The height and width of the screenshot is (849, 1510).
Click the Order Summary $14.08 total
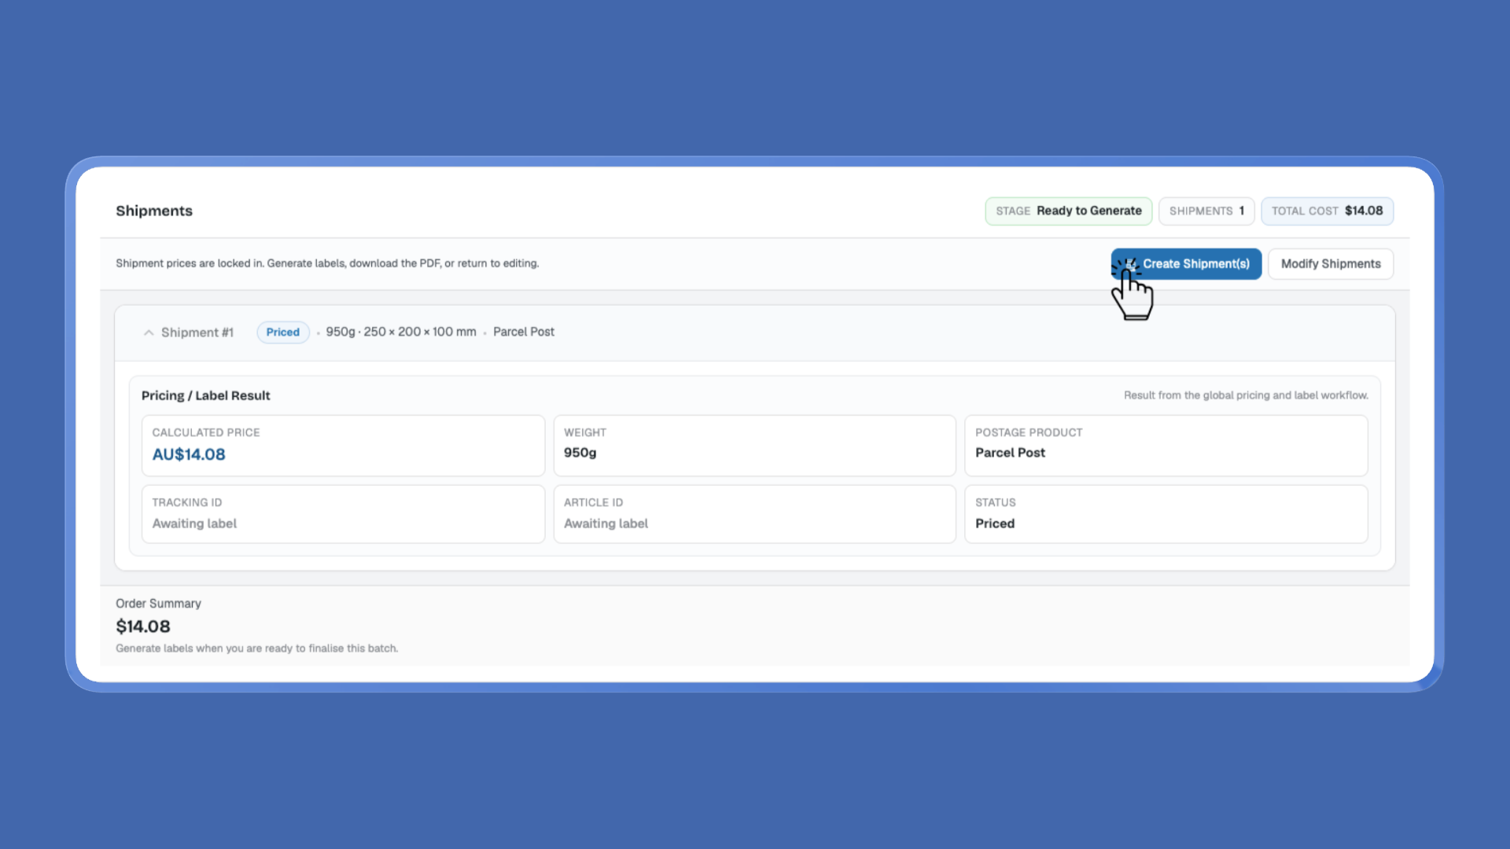[143, 627]
